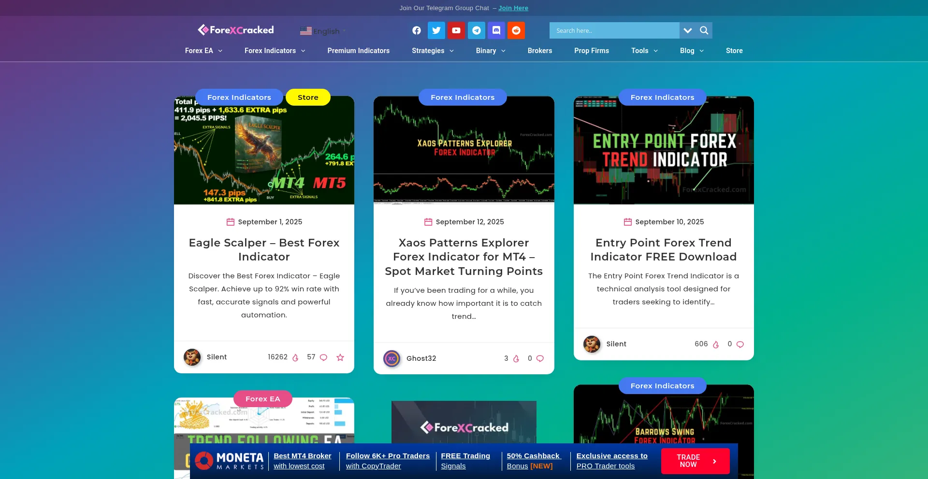The image size is (928, 479).
Task: Click the ForexCracked logo in header
Action: click(x=236, y=30)
